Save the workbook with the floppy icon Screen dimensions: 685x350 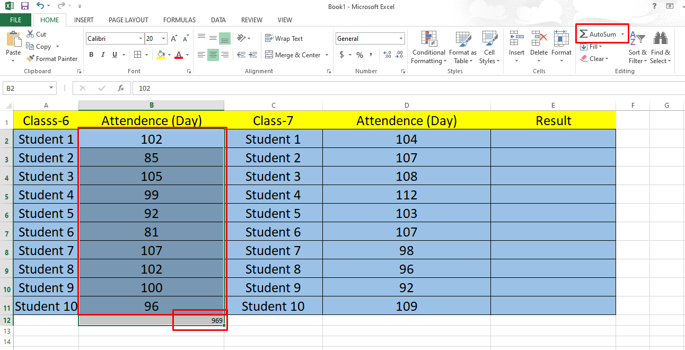coord(25,6)
